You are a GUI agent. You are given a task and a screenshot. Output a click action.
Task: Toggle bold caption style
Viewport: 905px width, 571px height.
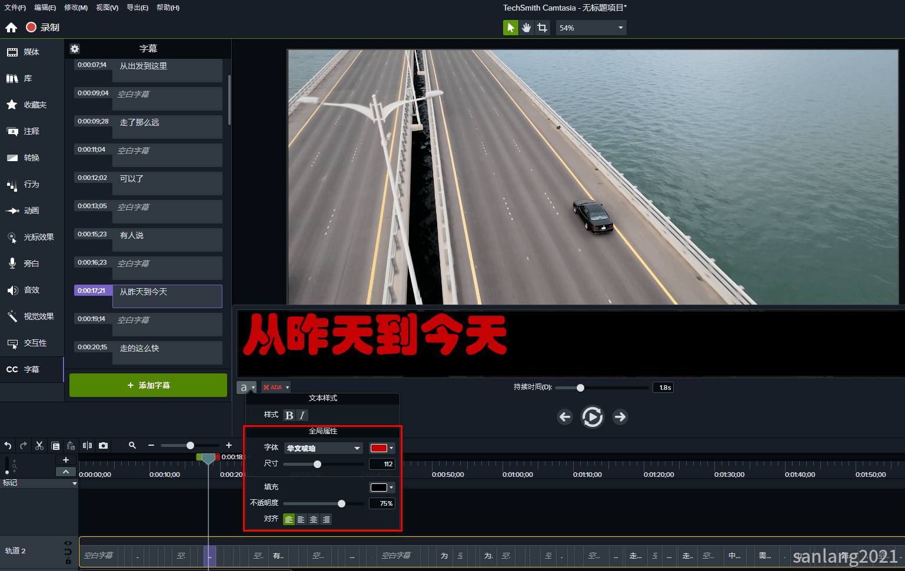coord(289,415)
